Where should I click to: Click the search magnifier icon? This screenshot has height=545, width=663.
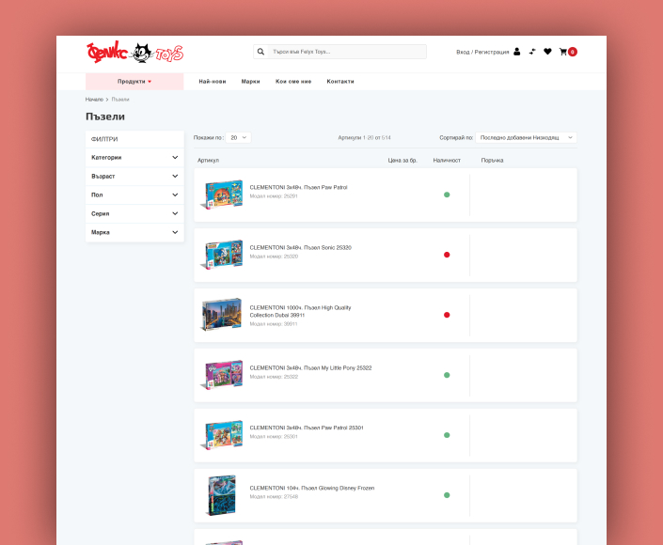coord(260,52)
